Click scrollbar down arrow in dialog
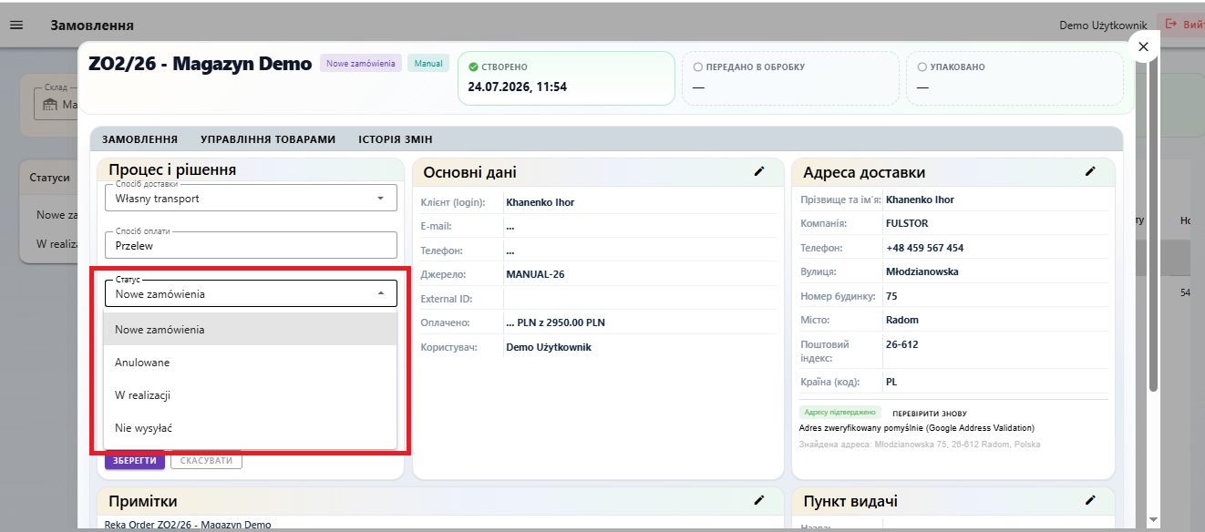 coord(1153,519)
